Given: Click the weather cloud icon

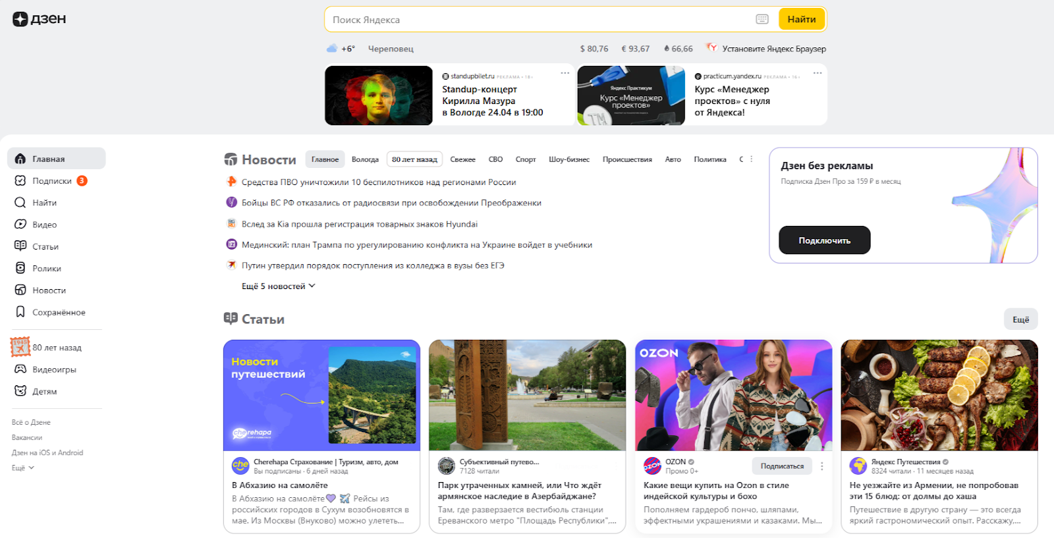Looking at the screenshot, I should (332, 49).
